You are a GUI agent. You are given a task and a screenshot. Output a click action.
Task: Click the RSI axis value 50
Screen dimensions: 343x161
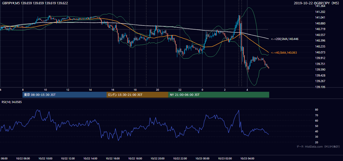(x=317, y=126)
